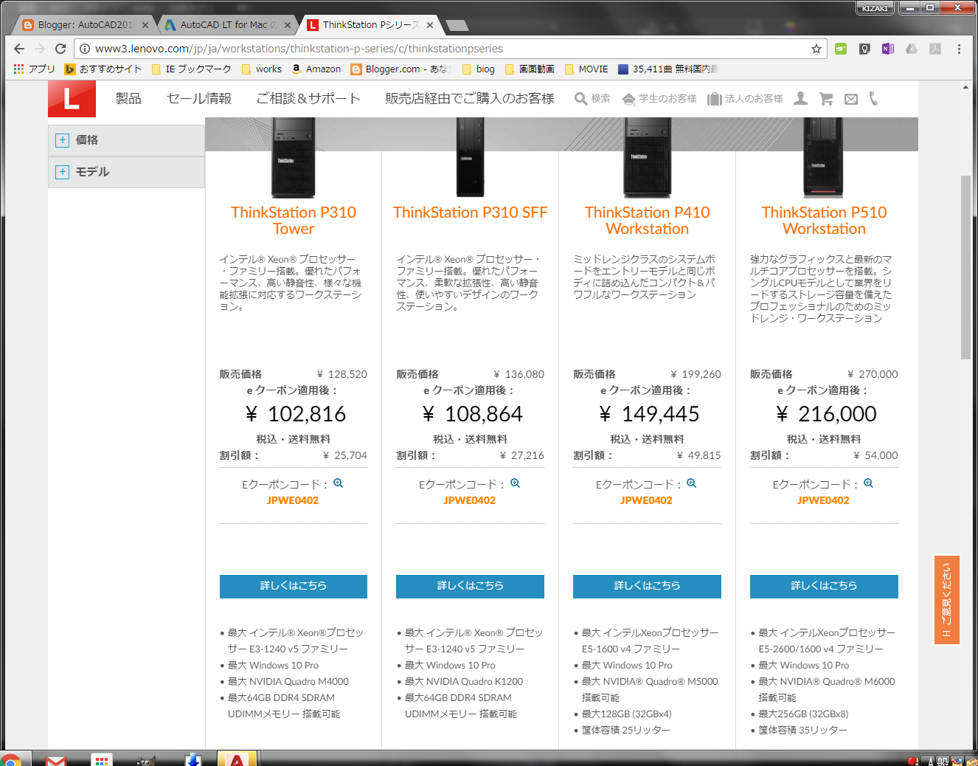Open 販売店経由でご購入のお客様 menu
The width and height of the screenshot is (978, 766).
pyautogui.click(x=470, y=99)
